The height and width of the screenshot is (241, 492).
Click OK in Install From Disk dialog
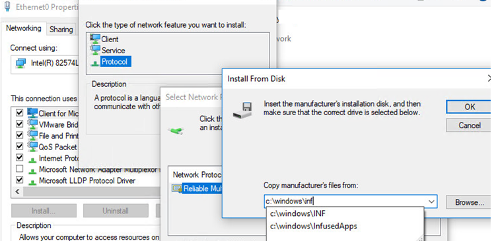tap(469, 107)
